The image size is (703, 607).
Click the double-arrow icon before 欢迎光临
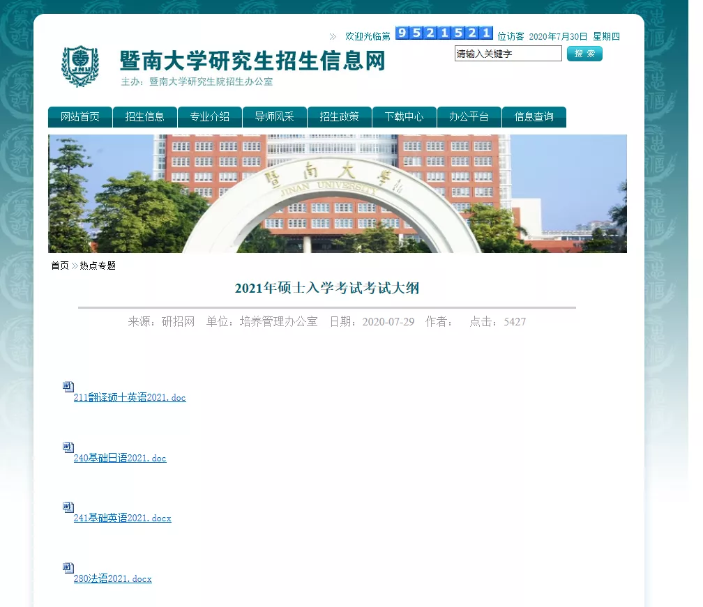tap(333, 36)
